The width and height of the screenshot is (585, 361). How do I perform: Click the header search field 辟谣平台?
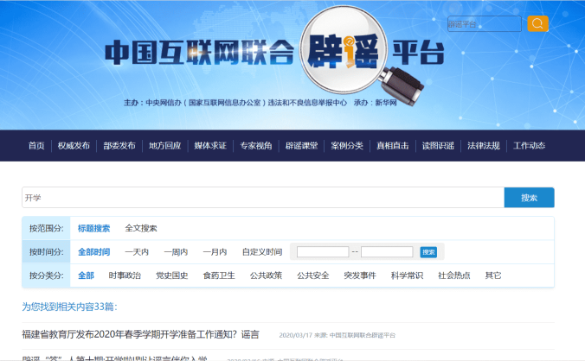(x=485, y=24)
